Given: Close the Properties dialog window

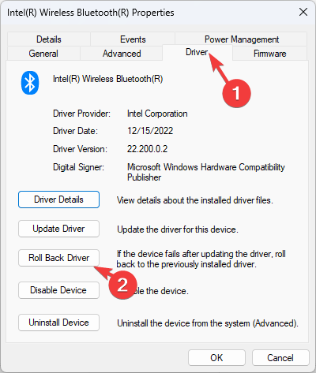Looking at the screenshot, I should pos(303,12).
